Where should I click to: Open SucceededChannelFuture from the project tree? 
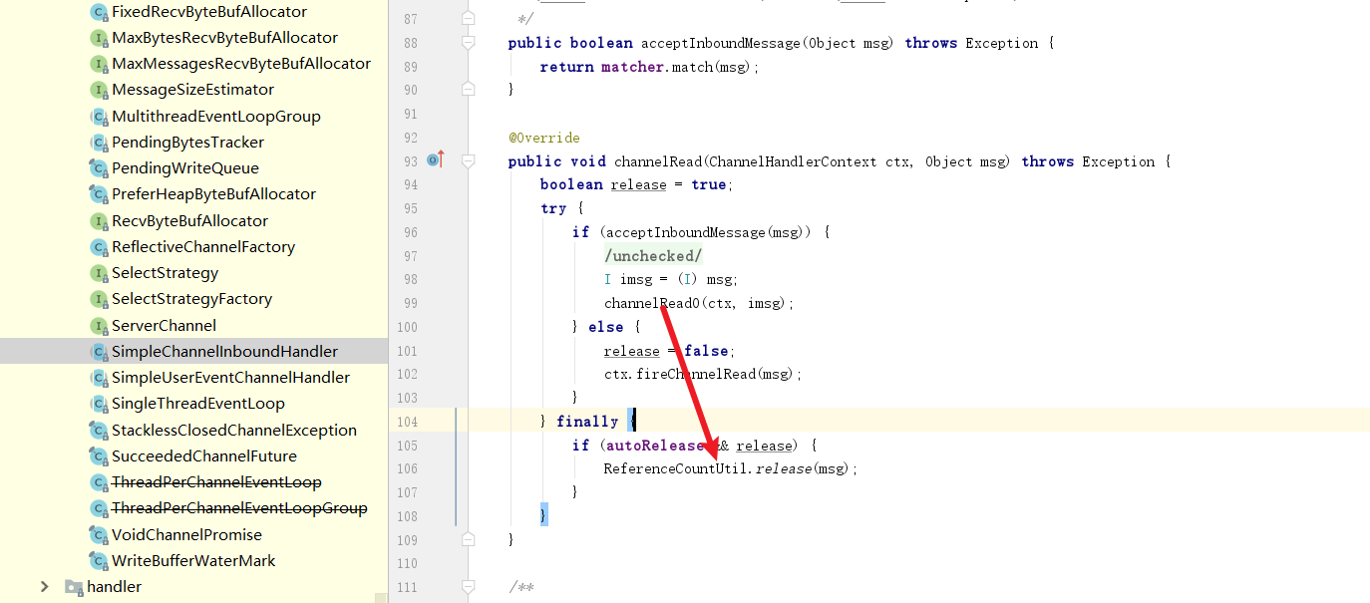coord(203,456)
